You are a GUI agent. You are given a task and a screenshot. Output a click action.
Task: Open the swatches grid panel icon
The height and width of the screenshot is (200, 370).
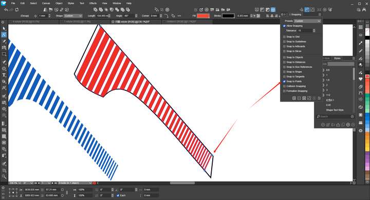point(361,27)
